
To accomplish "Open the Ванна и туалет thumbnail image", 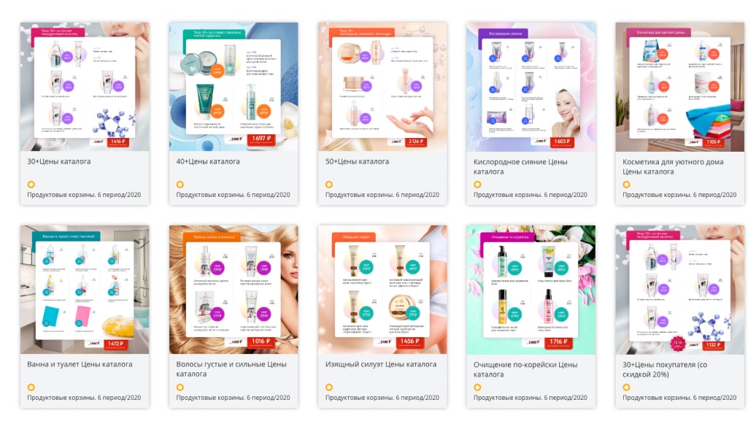I will (85, 290).
